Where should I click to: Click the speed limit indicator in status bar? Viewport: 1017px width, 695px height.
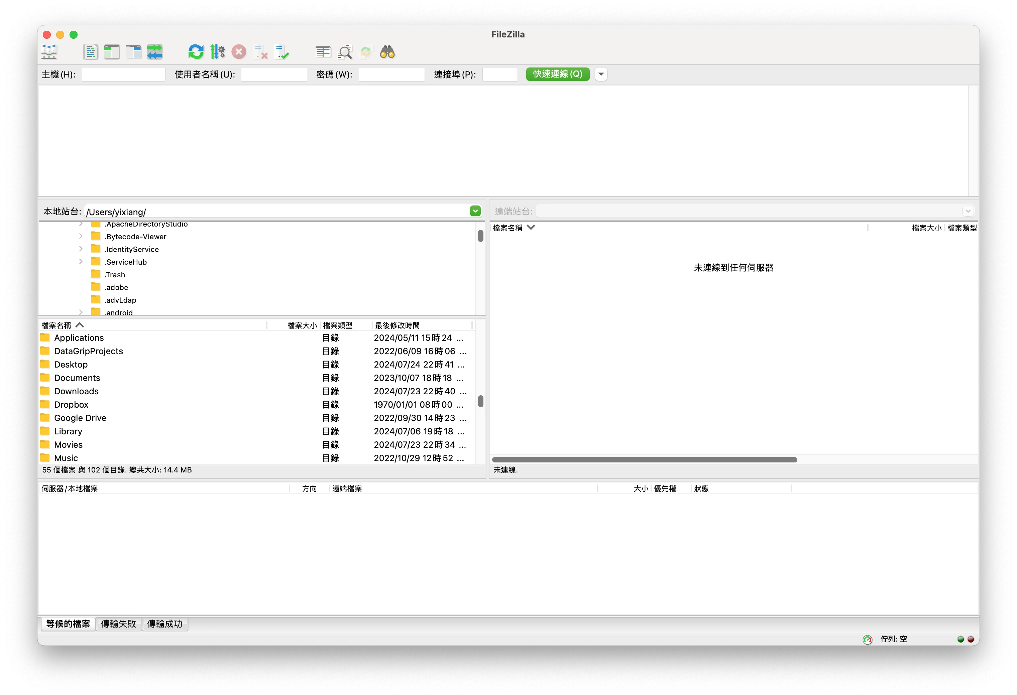tap(868, 640)
